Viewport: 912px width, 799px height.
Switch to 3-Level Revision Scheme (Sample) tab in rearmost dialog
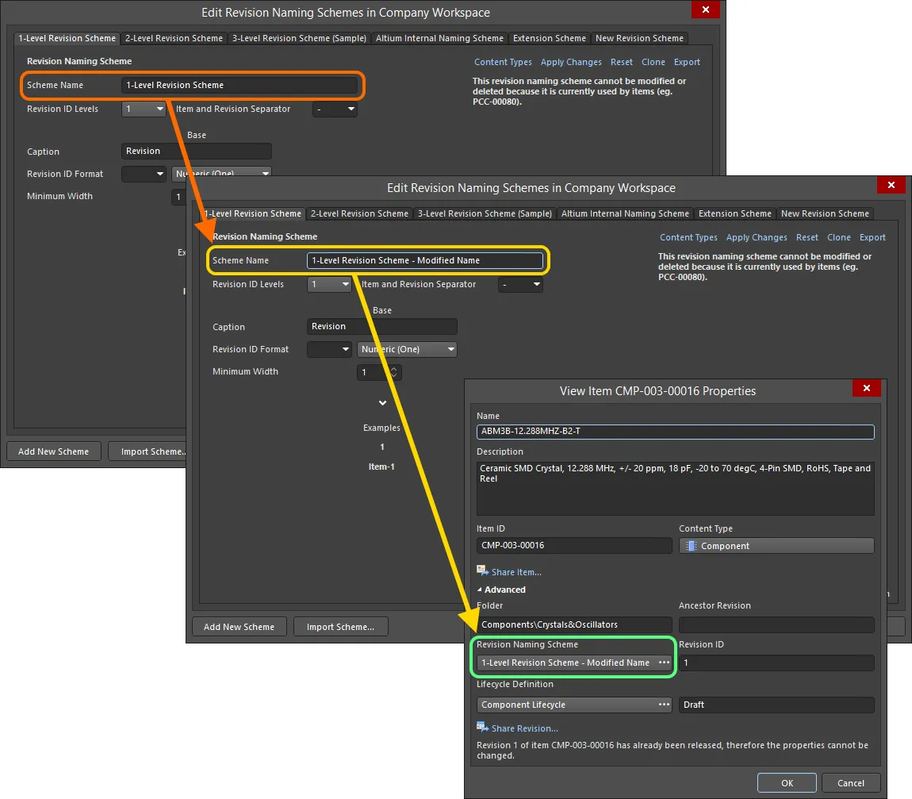pyautogui.click(x=299, y=38)
